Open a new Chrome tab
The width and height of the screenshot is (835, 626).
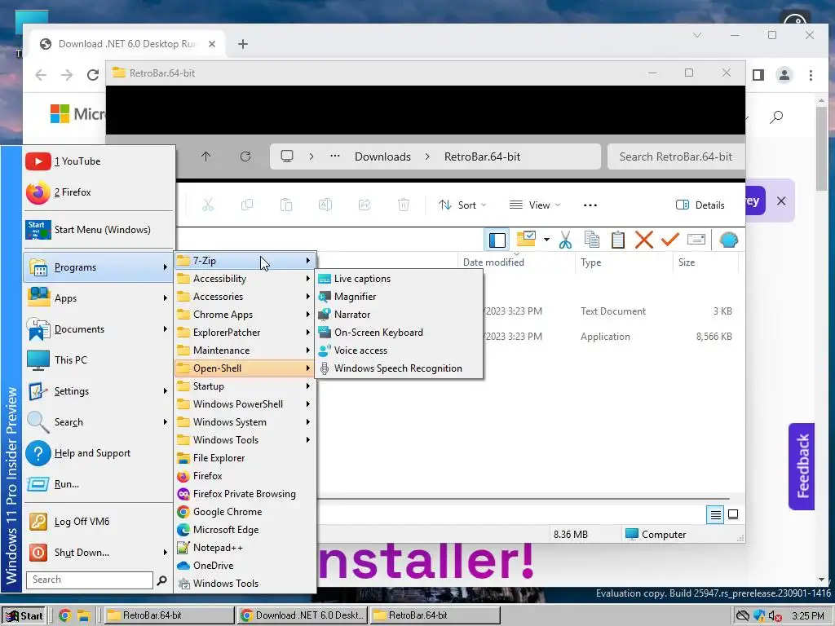point(243,44)
